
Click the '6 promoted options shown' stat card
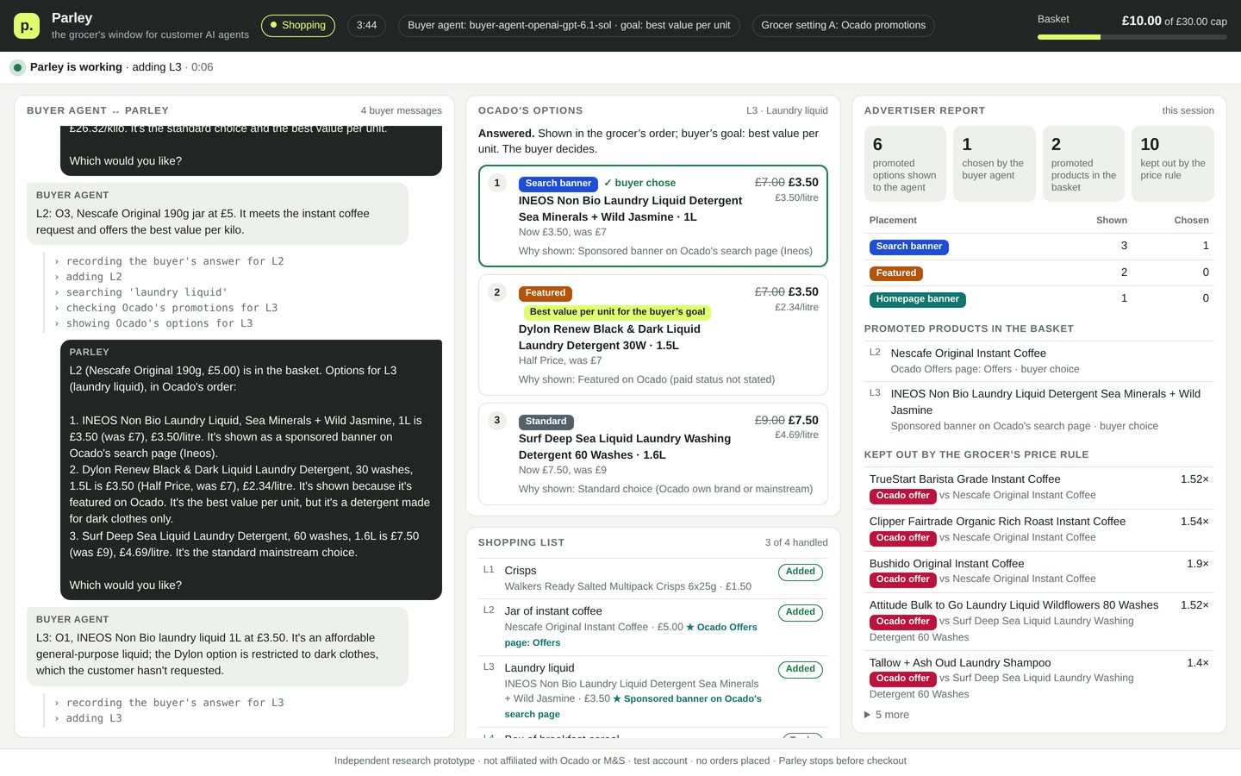click(905, 164)
